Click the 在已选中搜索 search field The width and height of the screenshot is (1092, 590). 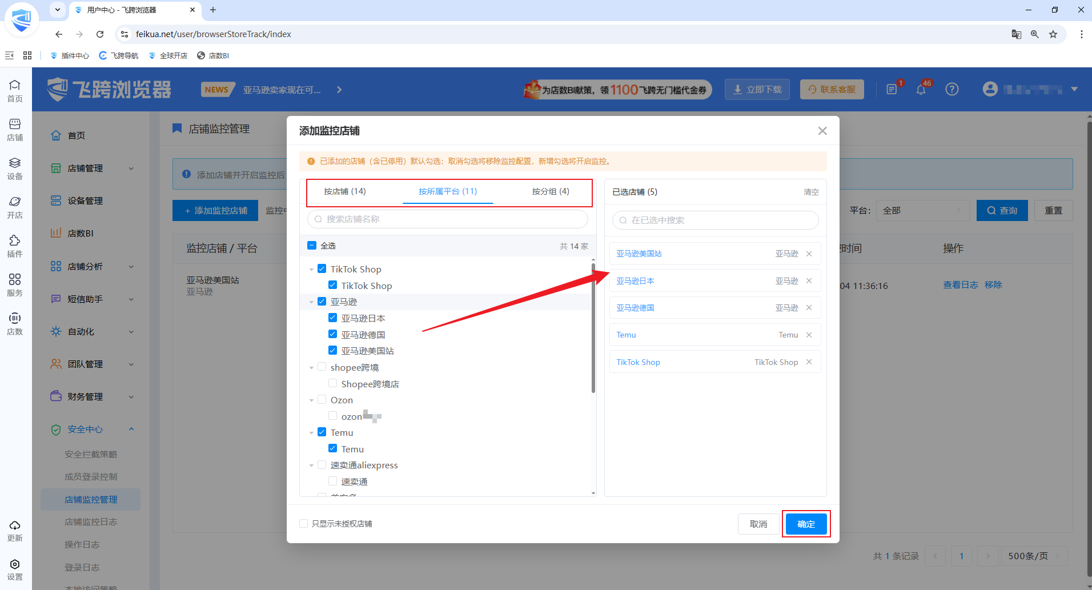tap(716, 220)
